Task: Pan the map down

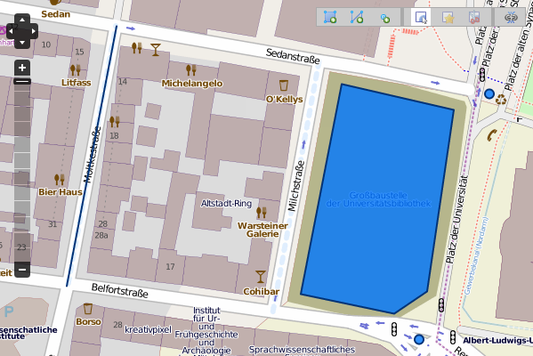Action: [x=22, y=43]
